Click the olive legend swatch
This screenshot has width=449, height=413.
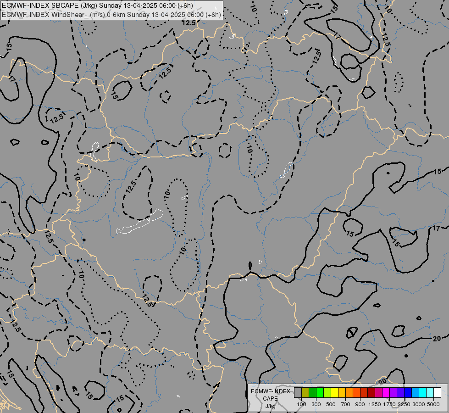305,392
